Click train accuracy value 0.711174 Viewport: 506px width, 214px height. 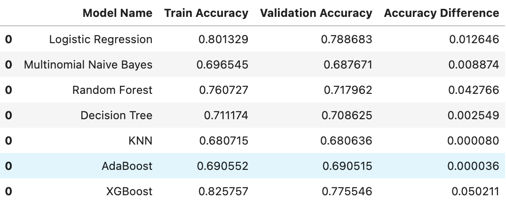pyautogui.click(x=226, y=115)
